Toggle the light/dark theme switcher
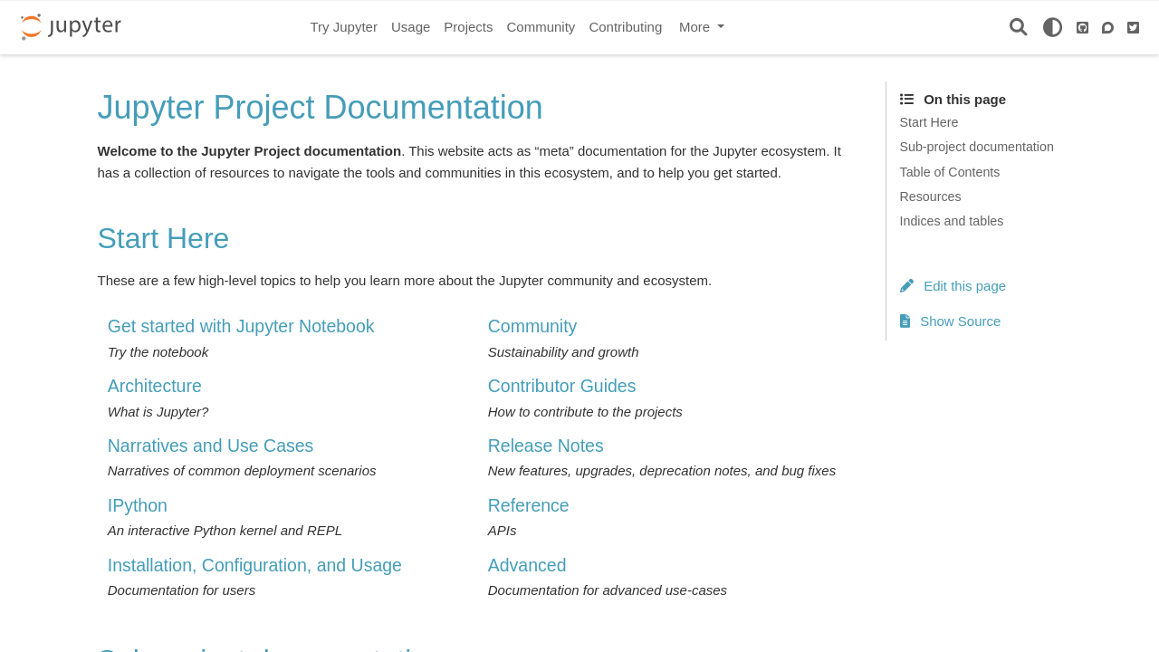This screenshot has width=1159, height=652. pos(1052,27)
